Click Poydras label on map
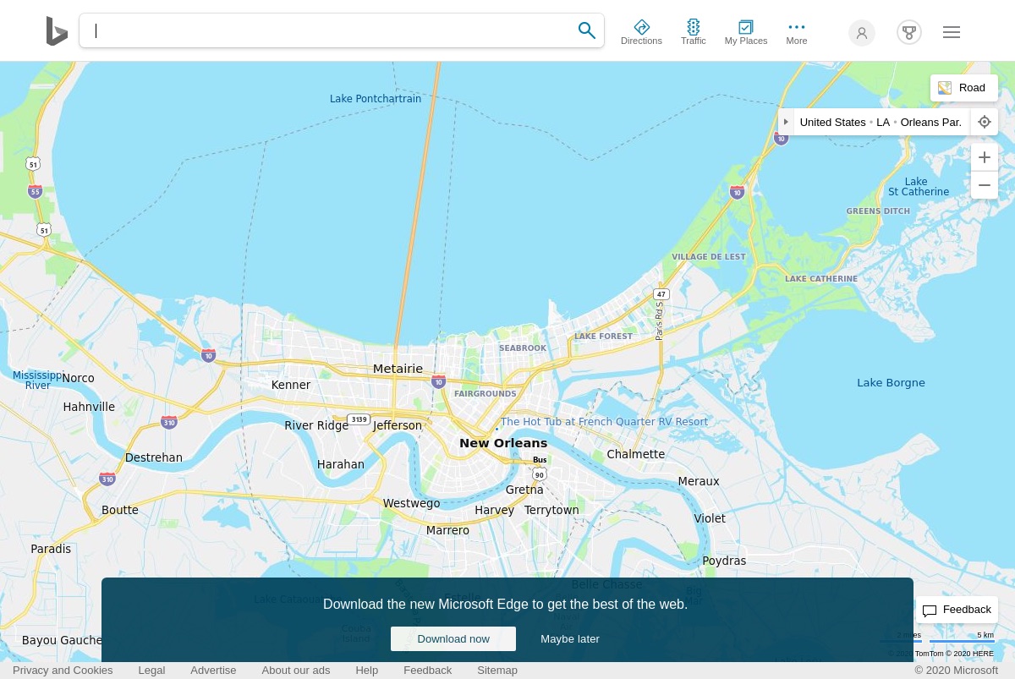 coord(724,561)
